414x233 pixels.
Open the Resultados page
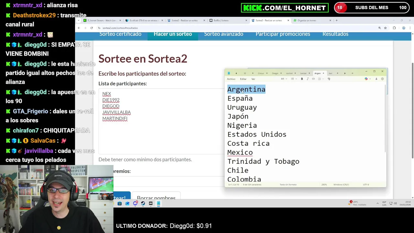coord(335,34)
